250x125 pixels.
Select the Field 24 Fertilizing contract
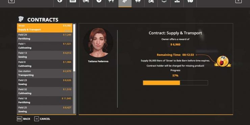45,37
